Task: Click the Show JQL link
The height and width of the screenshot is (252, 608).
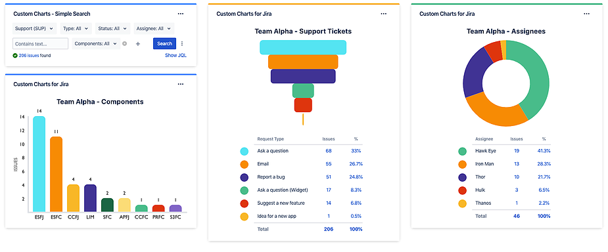Action: pos(175,55)
